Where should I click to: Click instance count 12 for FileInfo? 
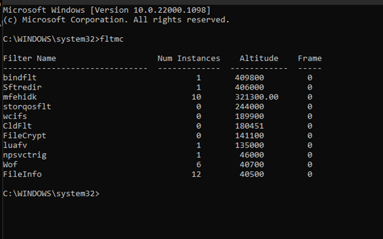coord(197,174)
